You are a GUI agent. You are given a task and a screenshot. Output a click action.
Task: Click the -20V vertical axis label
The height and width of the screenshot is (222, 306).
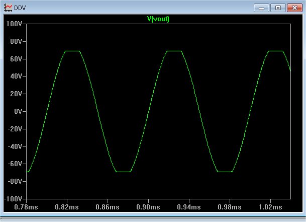(x=15, y=129)
